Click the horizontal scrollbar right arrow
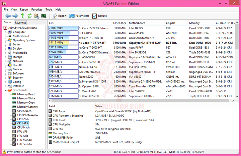The height and width of the screenshot is (156, 241). [233, 101]
